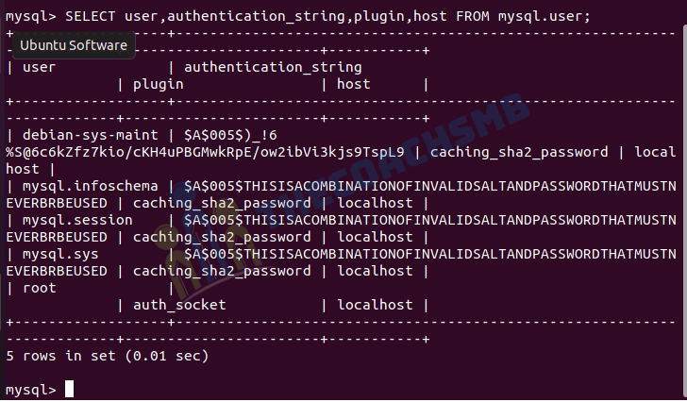Click the 5 rows in set result line
Viewport: 687px width, 402px height.
point(108,356)
